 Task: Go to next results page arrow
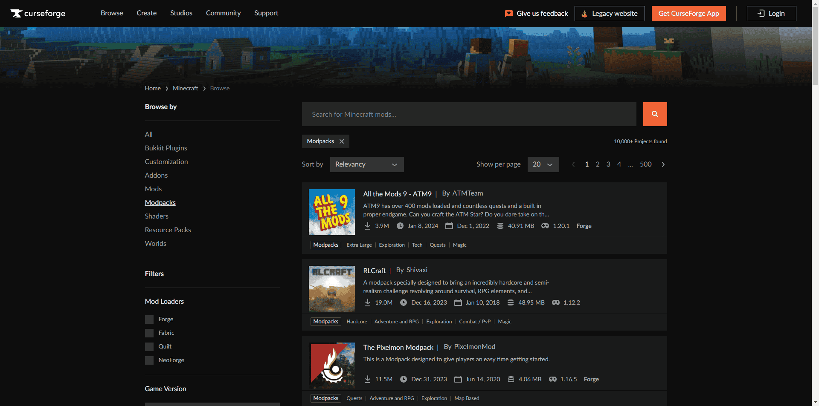click(663, 164)
